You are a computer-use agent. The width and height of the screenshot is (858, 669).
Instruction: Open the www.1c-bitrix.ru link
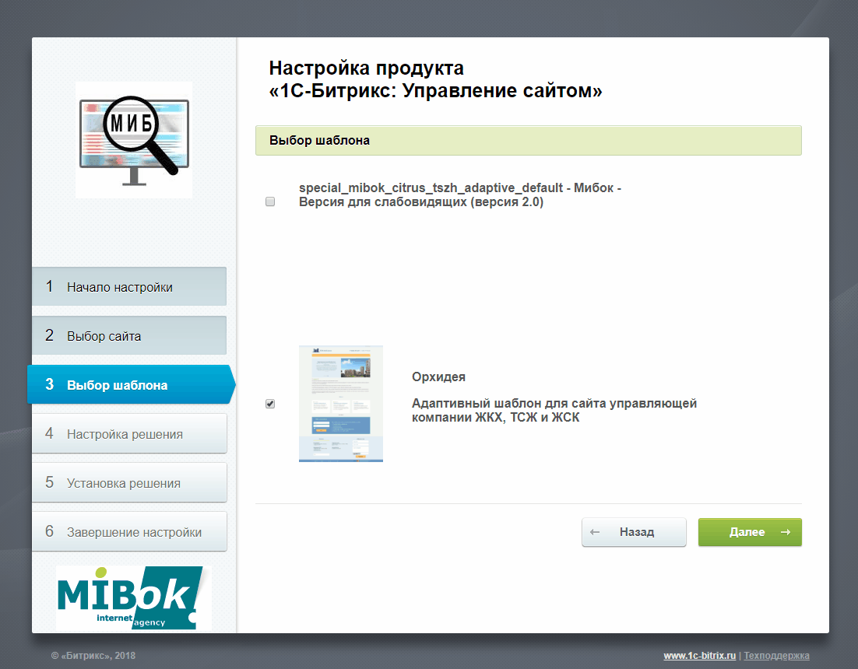click(699, 655)
